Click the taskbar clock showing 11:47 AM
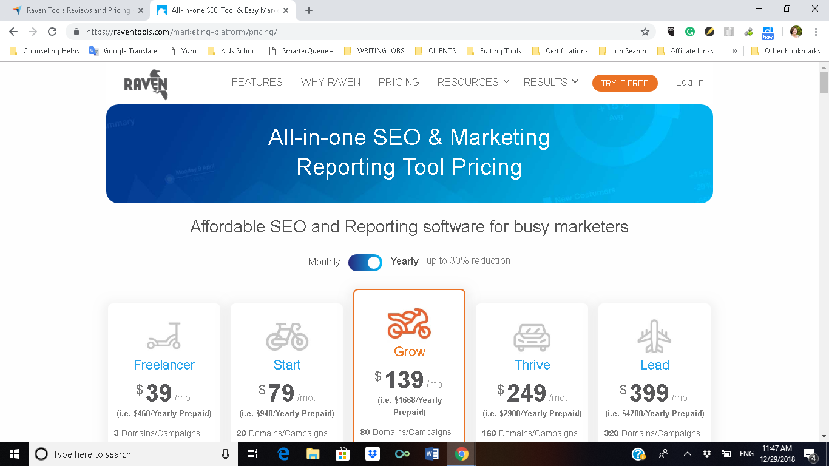 point(777,454)
